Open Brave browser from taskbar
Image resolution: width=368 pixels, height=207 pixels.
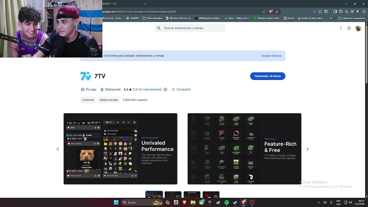[x=185, y=202]
